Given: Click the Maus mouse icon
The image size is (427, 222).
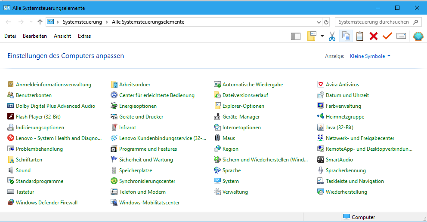Looking at the screenshot, I should point(217,138).
